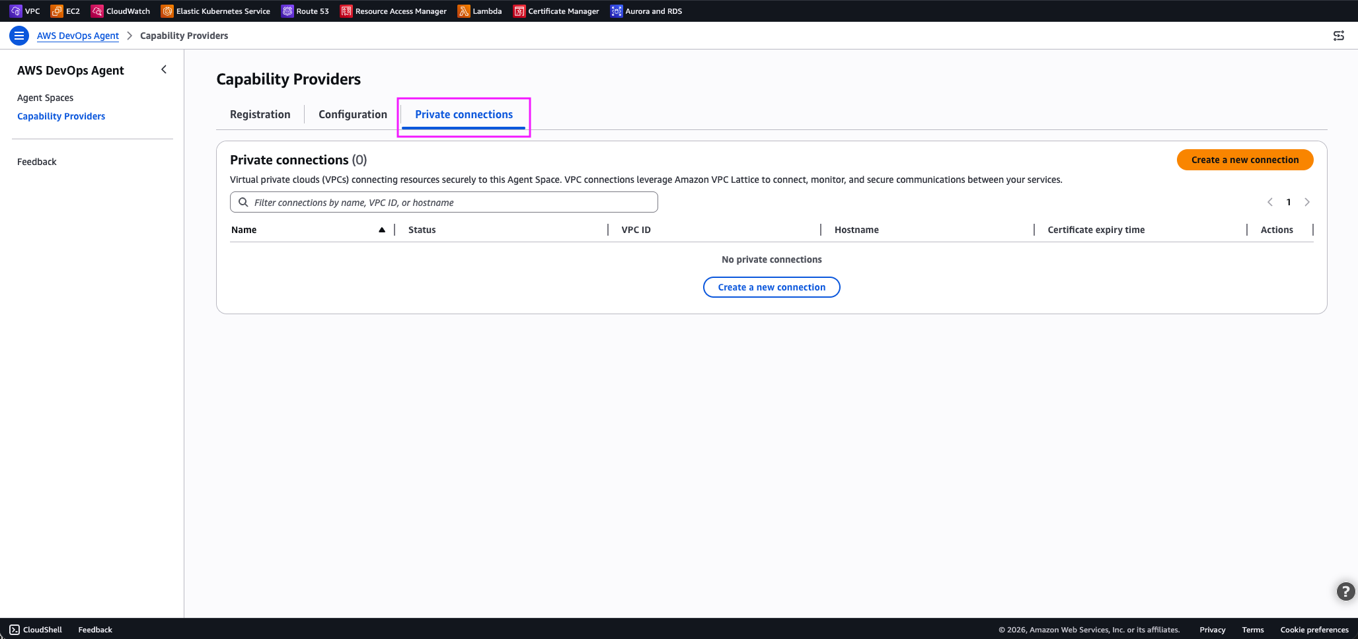The width and height of the screenshot is (1358, 639).
Task: Open the Certificate Manager icon
Action: [519, 11]
